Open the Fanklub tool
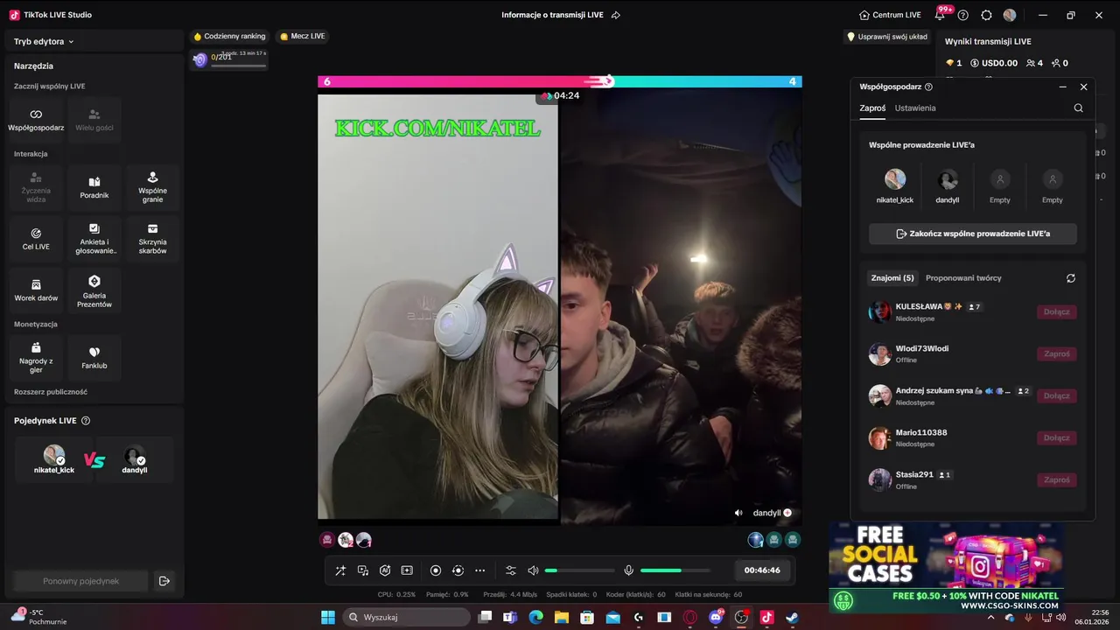Viewport: 1120px width, 630px height. coord(94,358)
